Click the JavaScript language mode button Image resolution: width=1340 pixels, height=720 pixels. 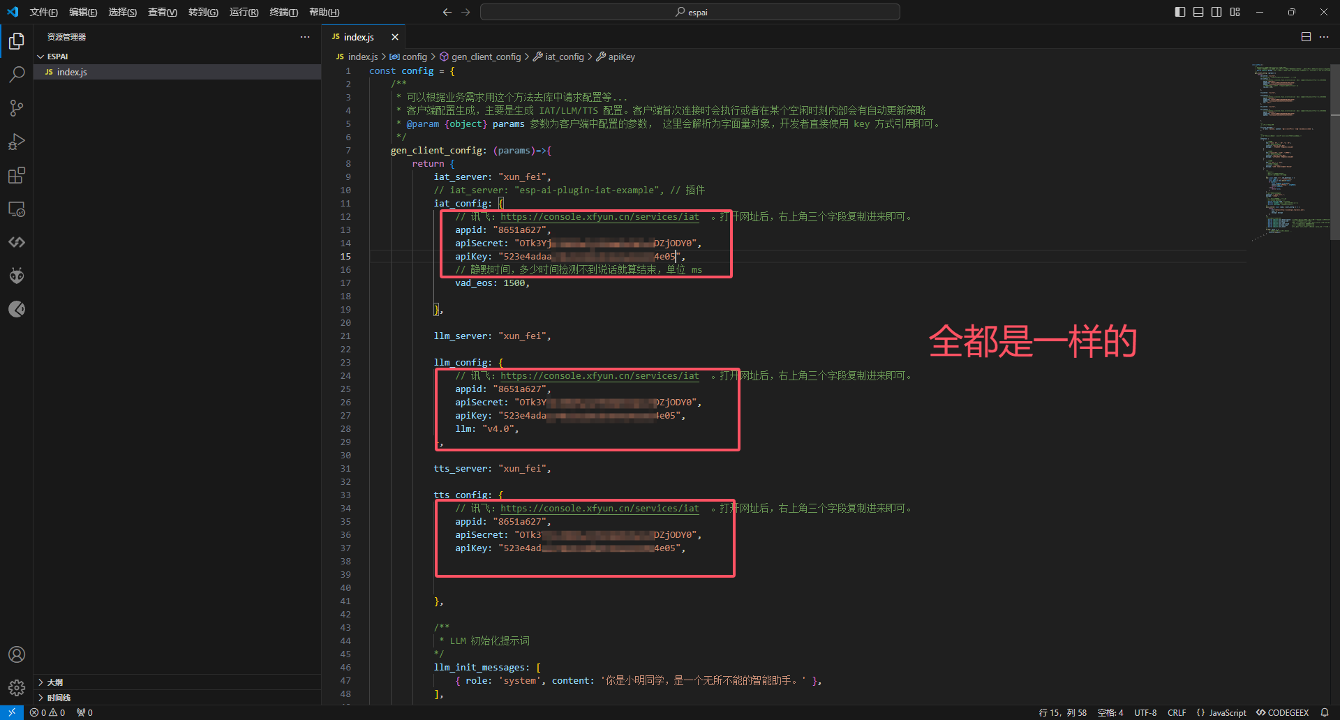click(x=1221, y=712)
